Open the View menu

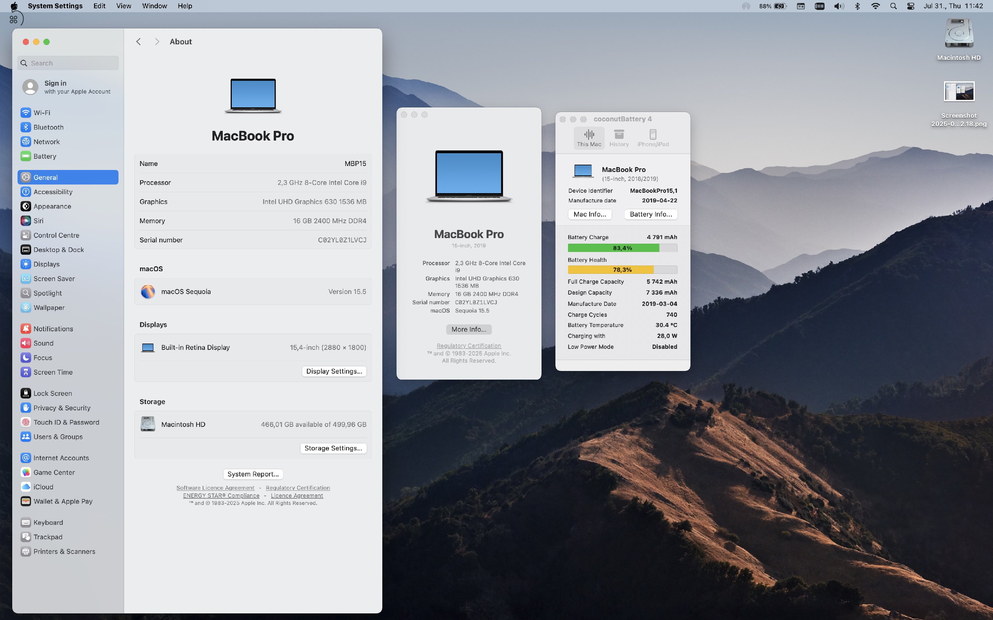point(123,6)
